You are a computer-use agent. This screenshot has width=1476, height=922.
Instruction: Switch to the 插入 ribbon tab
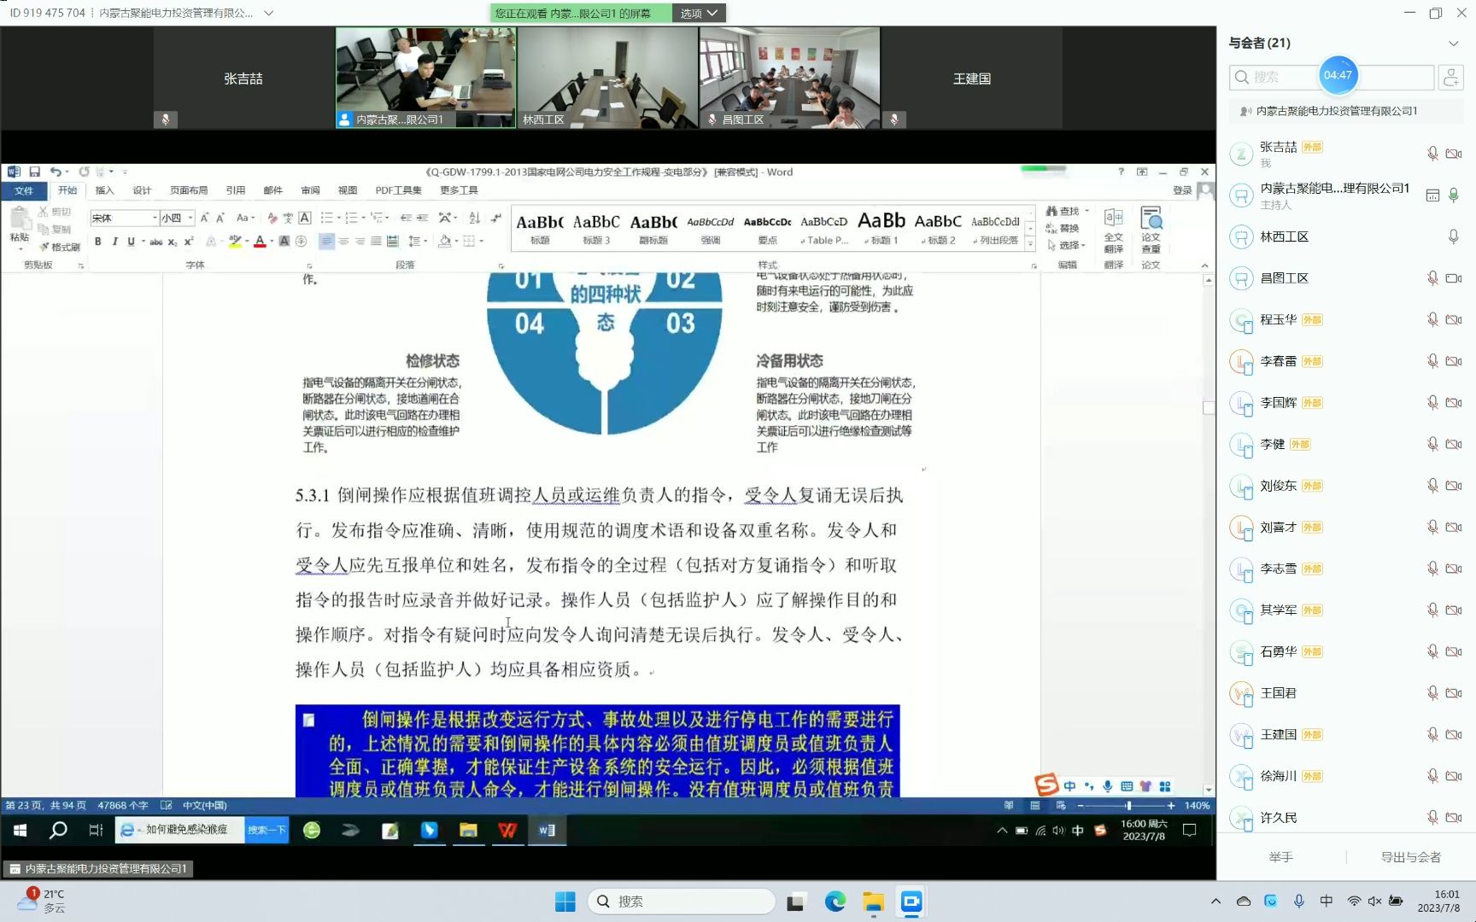click(x=104, y=190)
